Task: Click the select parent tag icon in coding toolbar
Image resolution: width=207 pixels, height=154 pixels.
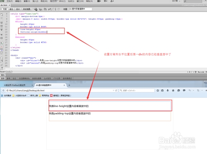Action: (2, 34)
